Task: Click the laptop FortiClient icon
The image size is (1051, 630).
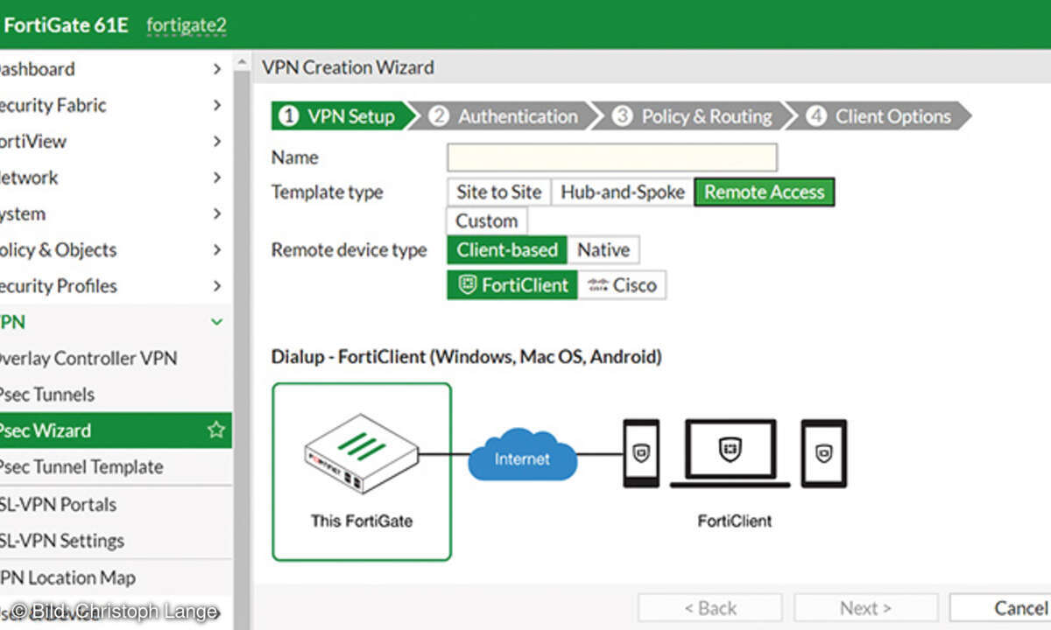Action: point(730,453)
